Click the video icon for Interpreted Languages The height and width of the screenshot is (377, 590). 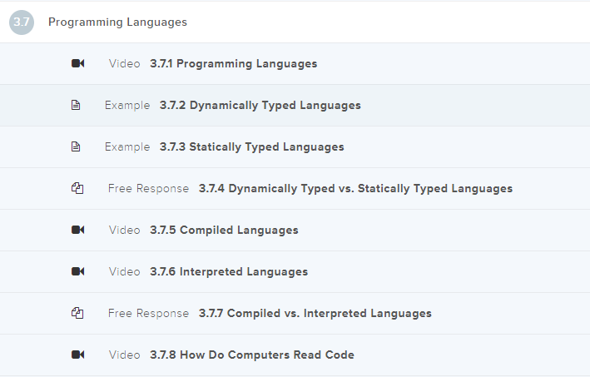(77, 272)
